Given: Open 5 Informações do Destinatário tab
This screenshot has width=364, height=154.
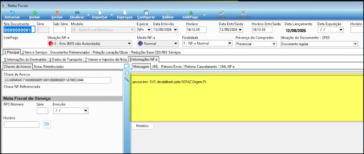Looking at the screenshot, I should (25, 59).
